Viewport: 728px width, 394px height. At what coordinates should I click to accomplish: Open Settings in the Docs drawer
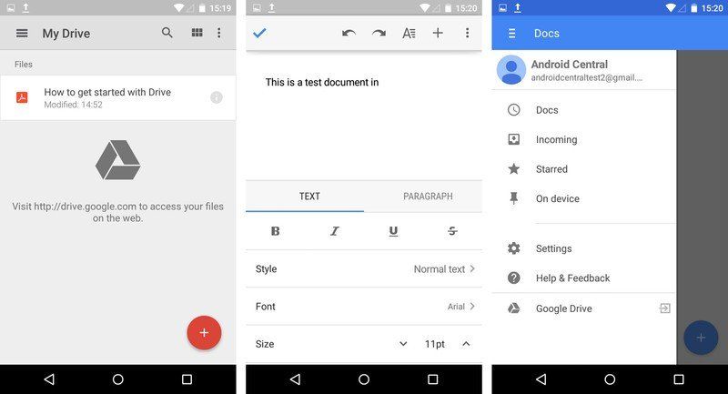(584, 248)
